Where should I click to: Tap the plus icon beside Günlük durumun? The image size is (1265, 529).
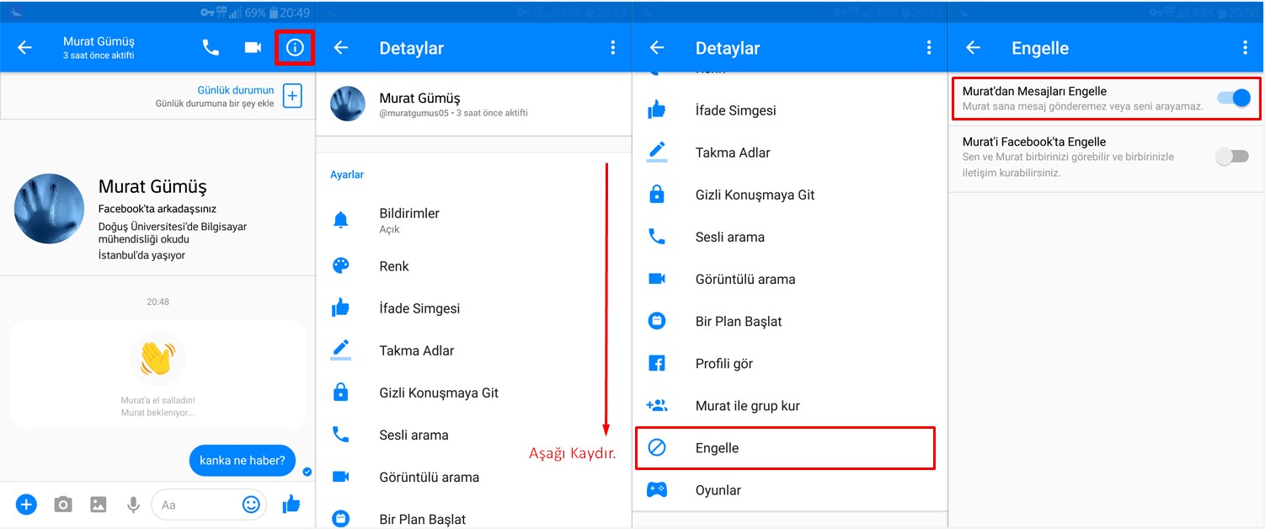pos(291,96)
